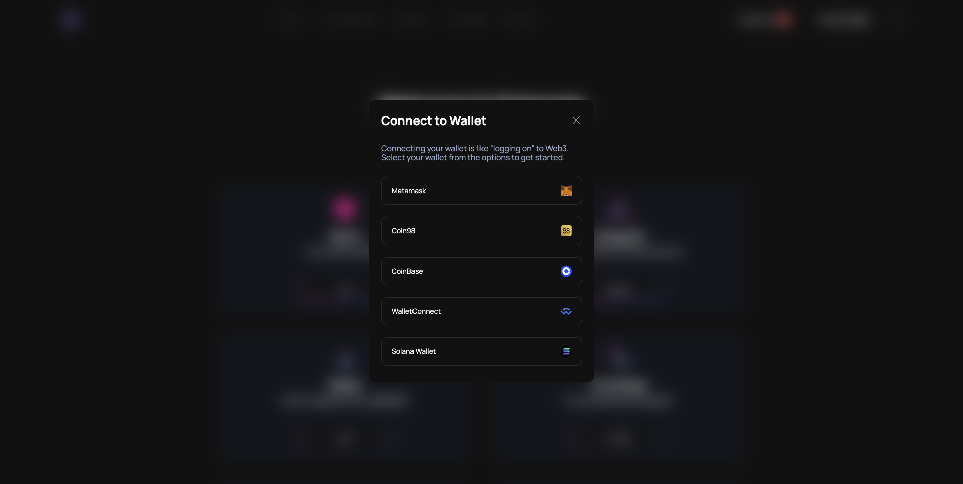Screen dimensions: 963x484
Task: Click the WalletConnect wave icon
Action: (566, 311)
